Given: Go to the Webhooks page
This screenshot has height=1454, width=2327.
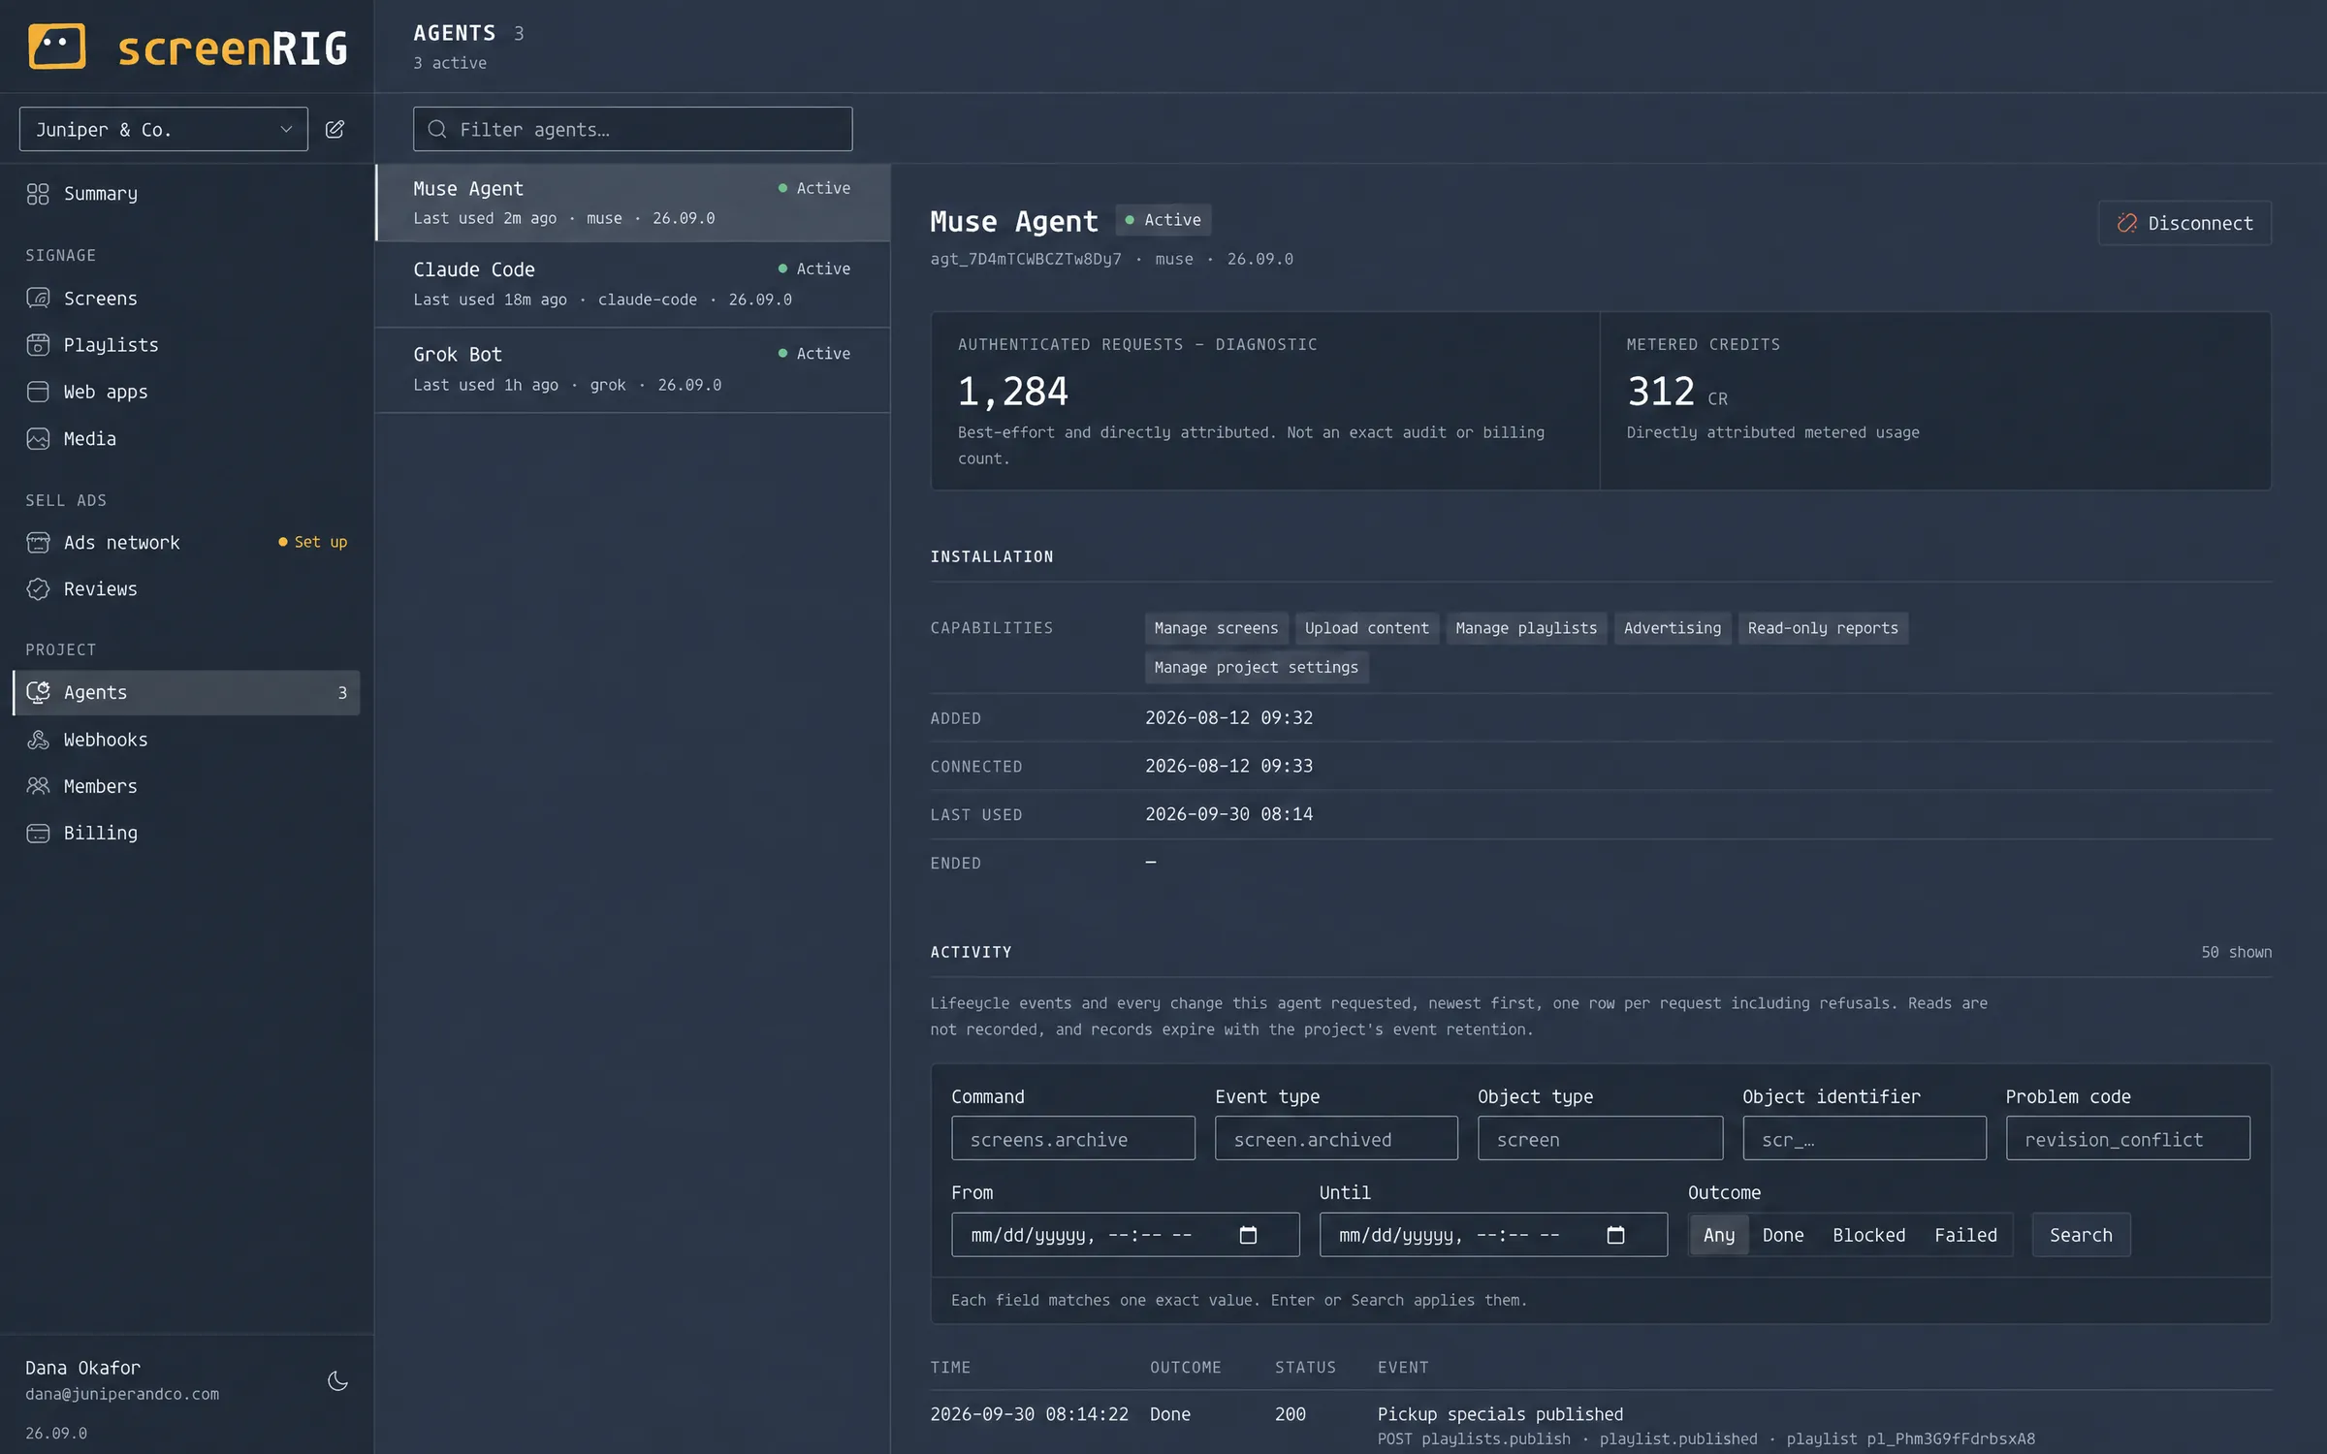Looking at the screenshot, I should coord(186,740).
